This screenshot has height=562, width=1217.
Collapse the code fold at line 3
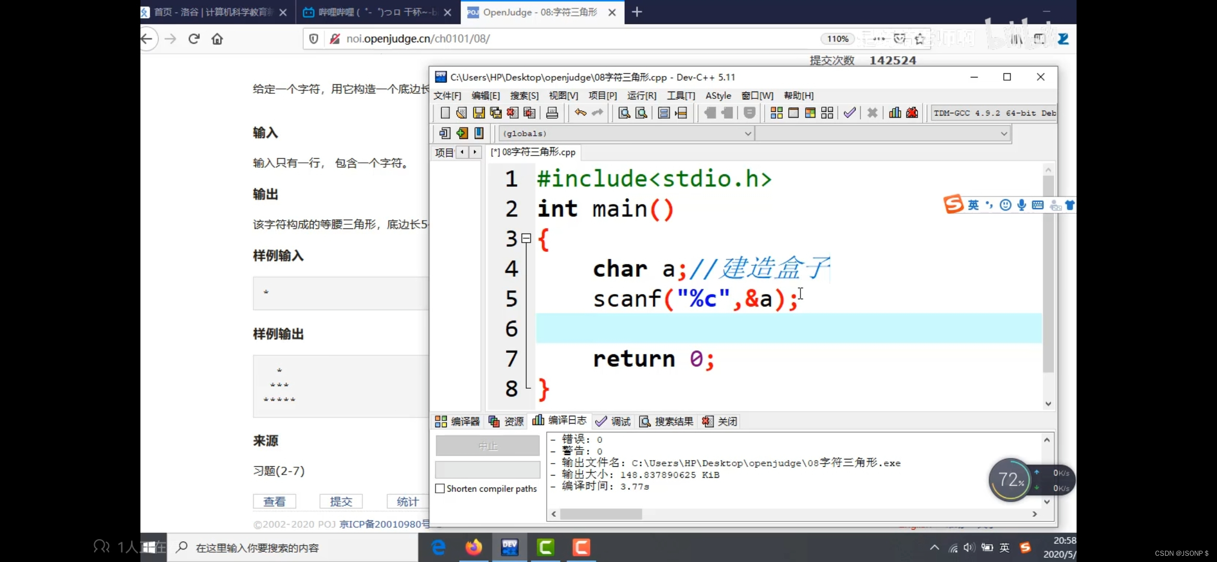tap(526, 238)
